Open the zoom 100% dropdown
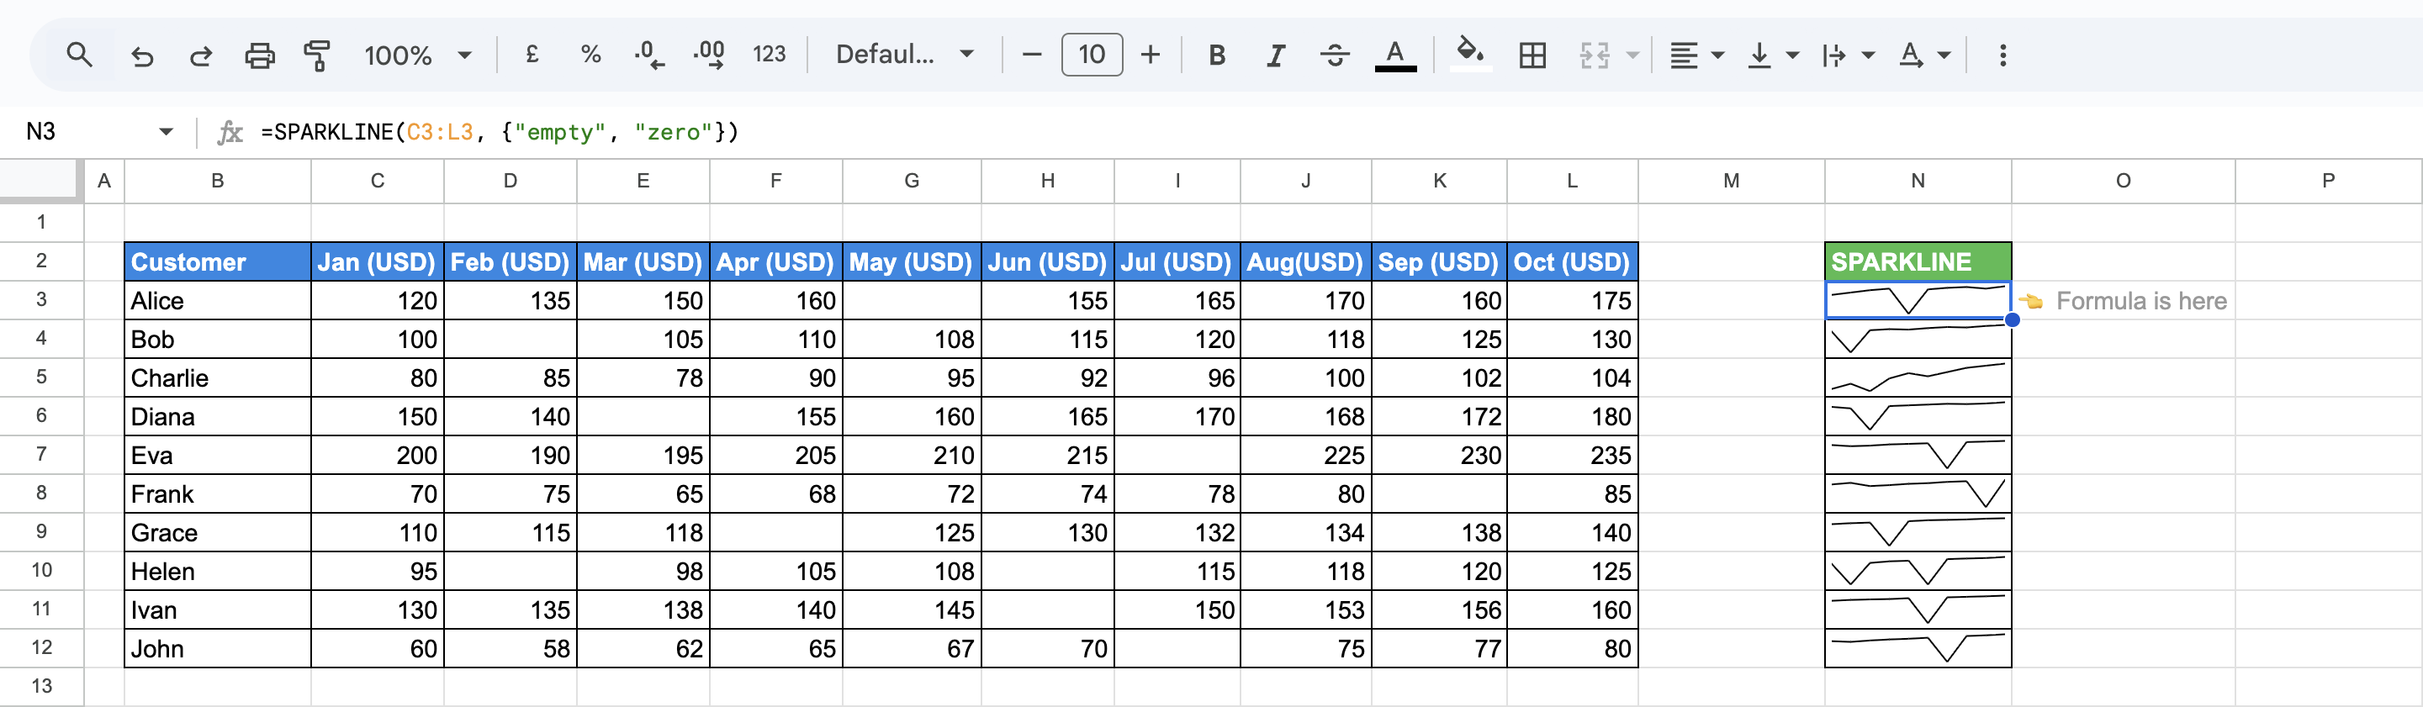Screen dimensions: 2423x707 418,55
